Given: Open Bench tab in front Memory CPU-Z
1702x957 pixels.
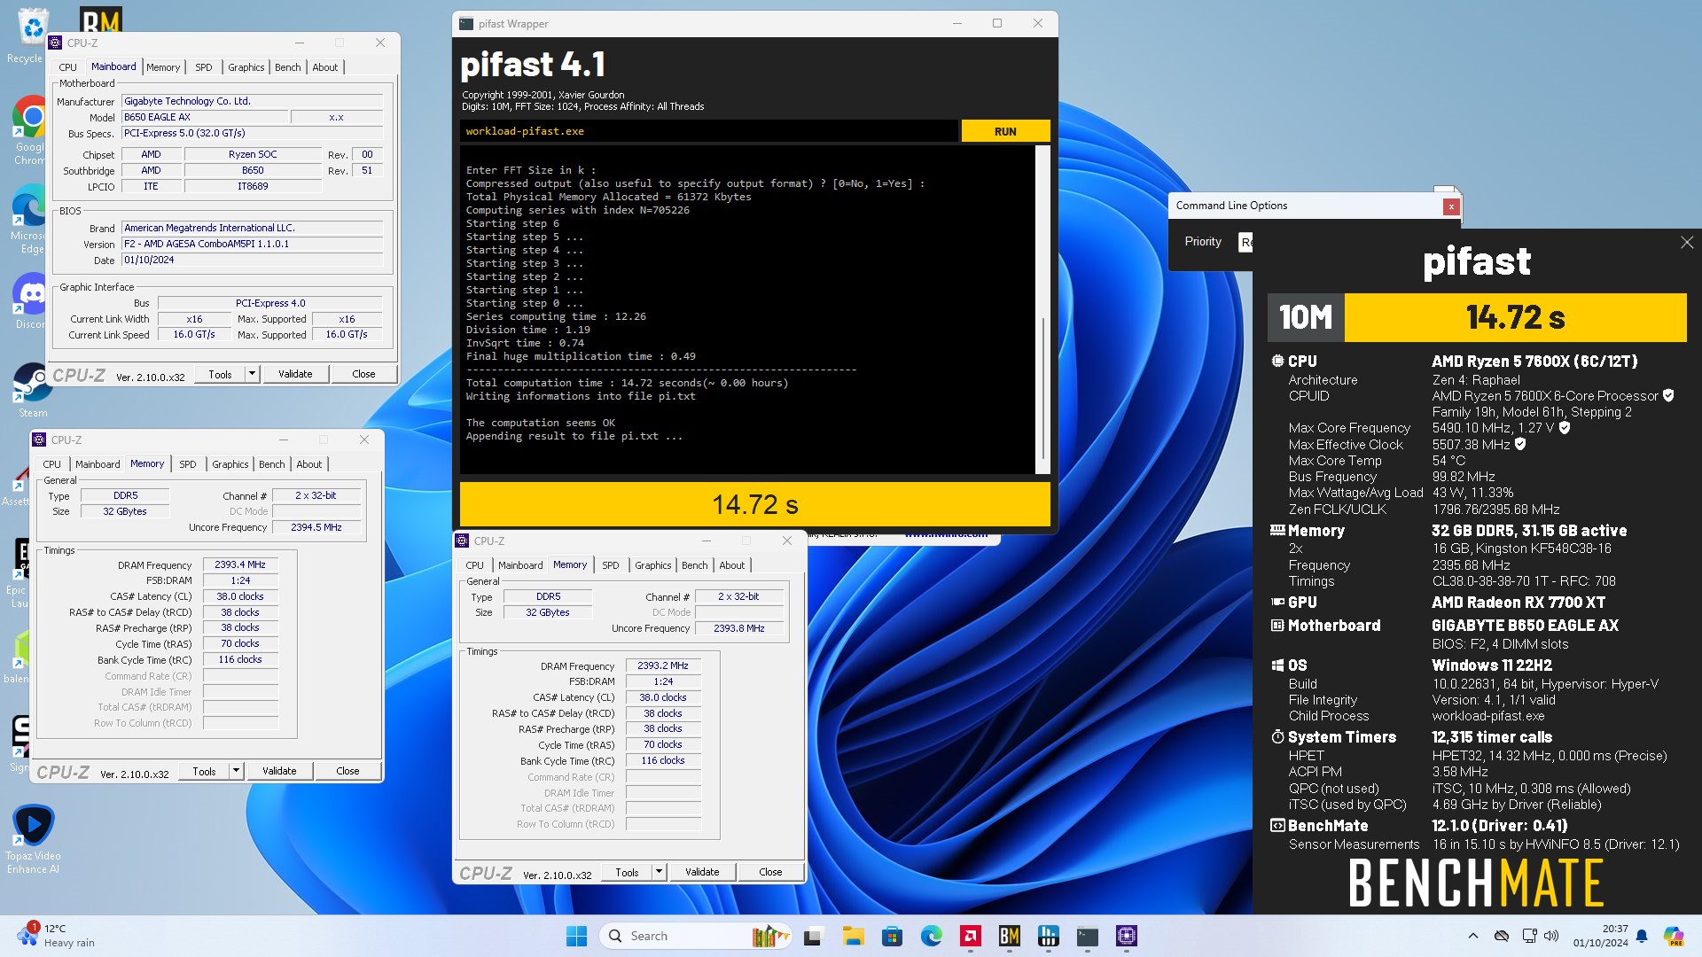Looking at the screenshot, I should tap(695, 565).
